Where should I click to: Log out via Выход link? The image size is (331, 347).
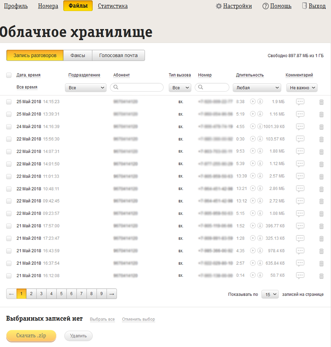[314, 6]
